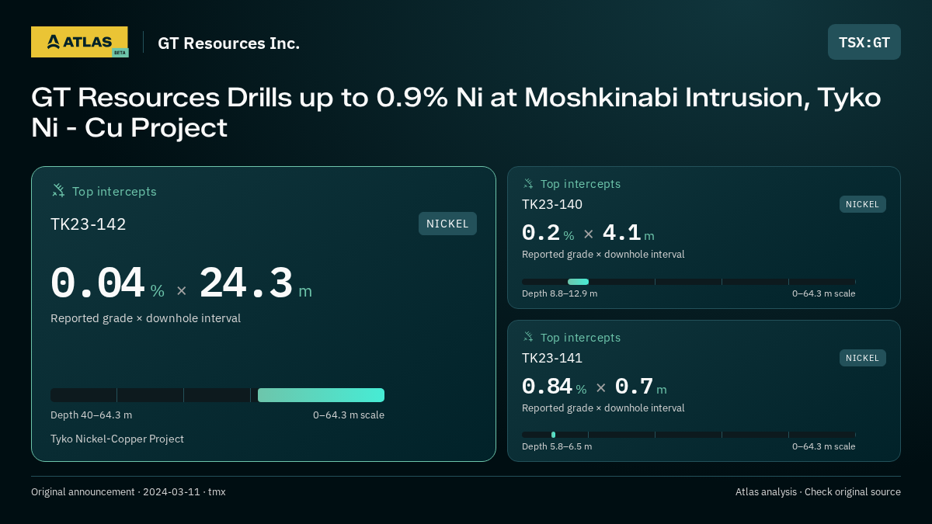The width and height of the screenshot is (932, 524).
Task: Click the drill icon in TK23-142 card
Action: pyautogui.click(x=58, y=191)
